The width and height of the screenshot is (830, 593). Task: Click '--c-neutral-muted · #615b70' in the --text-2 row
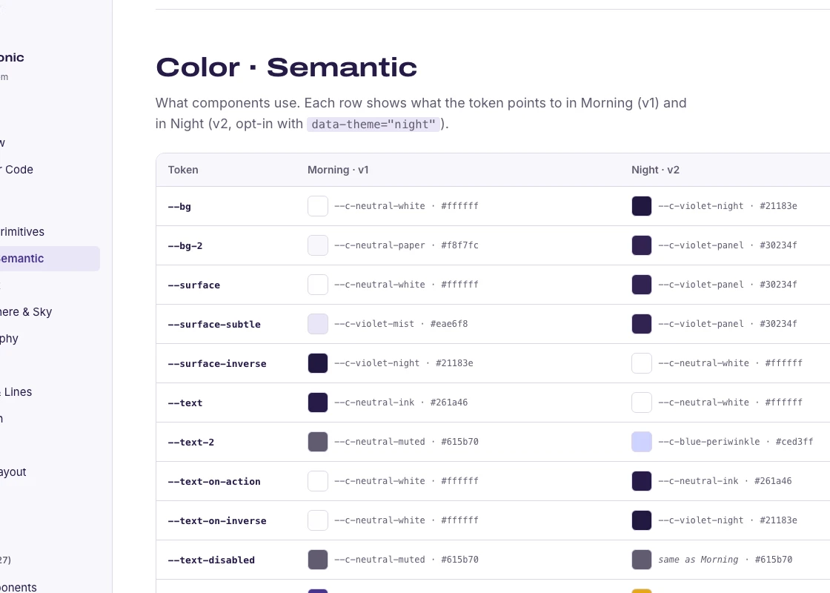pyautogui.click(x=407, y=442)
